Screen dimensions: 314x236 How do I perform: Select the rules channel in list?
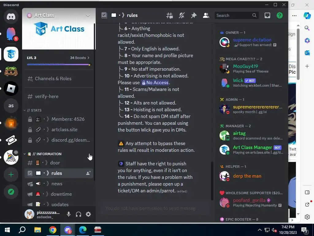[59, 173]
